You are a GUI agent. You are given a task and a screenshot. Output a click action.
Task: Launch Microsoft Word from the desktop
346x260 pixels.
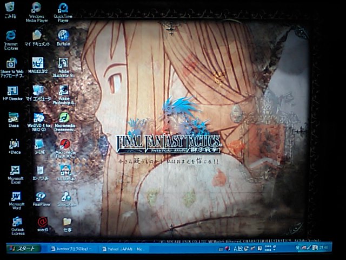(16, 200)
